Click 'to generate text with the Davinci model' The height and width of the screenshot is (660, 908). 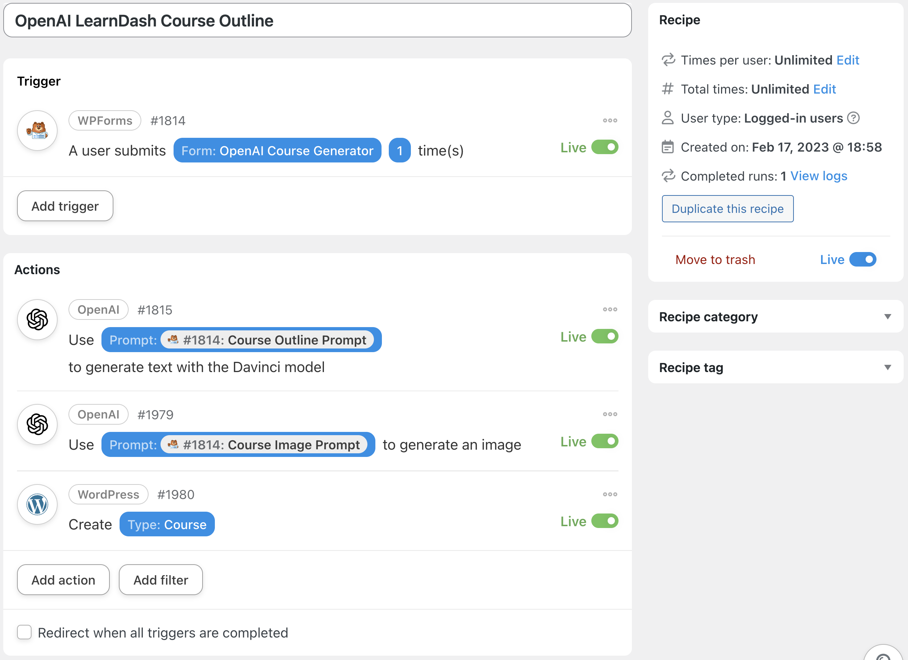click(x=197, y=367)
